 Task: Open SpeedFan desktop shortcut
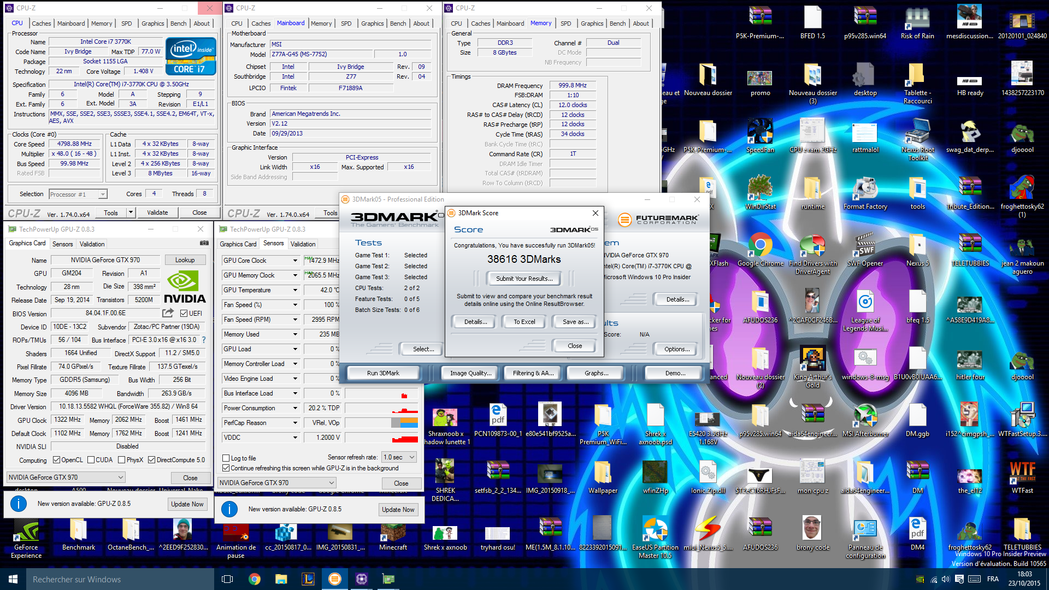(760, 137)
